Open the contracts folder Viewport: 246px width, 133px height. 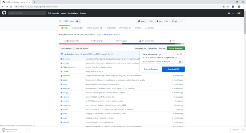pyautogui.click(x=67, y=76)
